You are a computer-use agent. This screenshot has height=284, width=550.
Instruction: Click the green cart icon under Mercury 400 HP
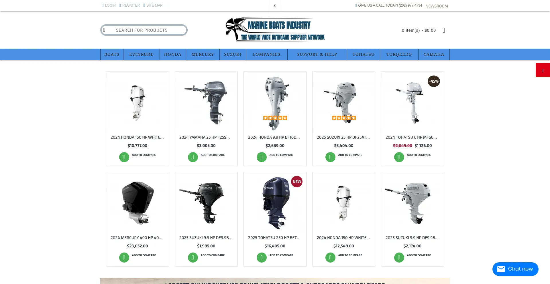(124, 257)
